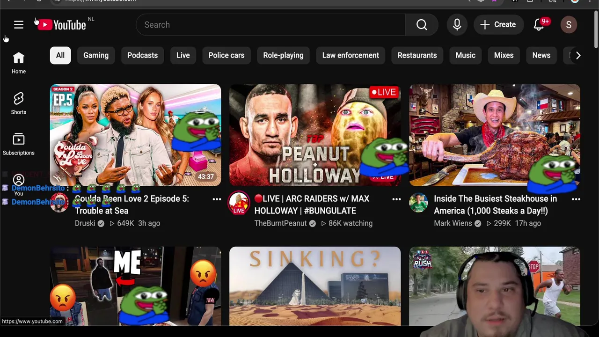This screenshot has width=599, height=337.
Task: Open TheBurntPeanut channel name link
Action: tap(280, 223)
